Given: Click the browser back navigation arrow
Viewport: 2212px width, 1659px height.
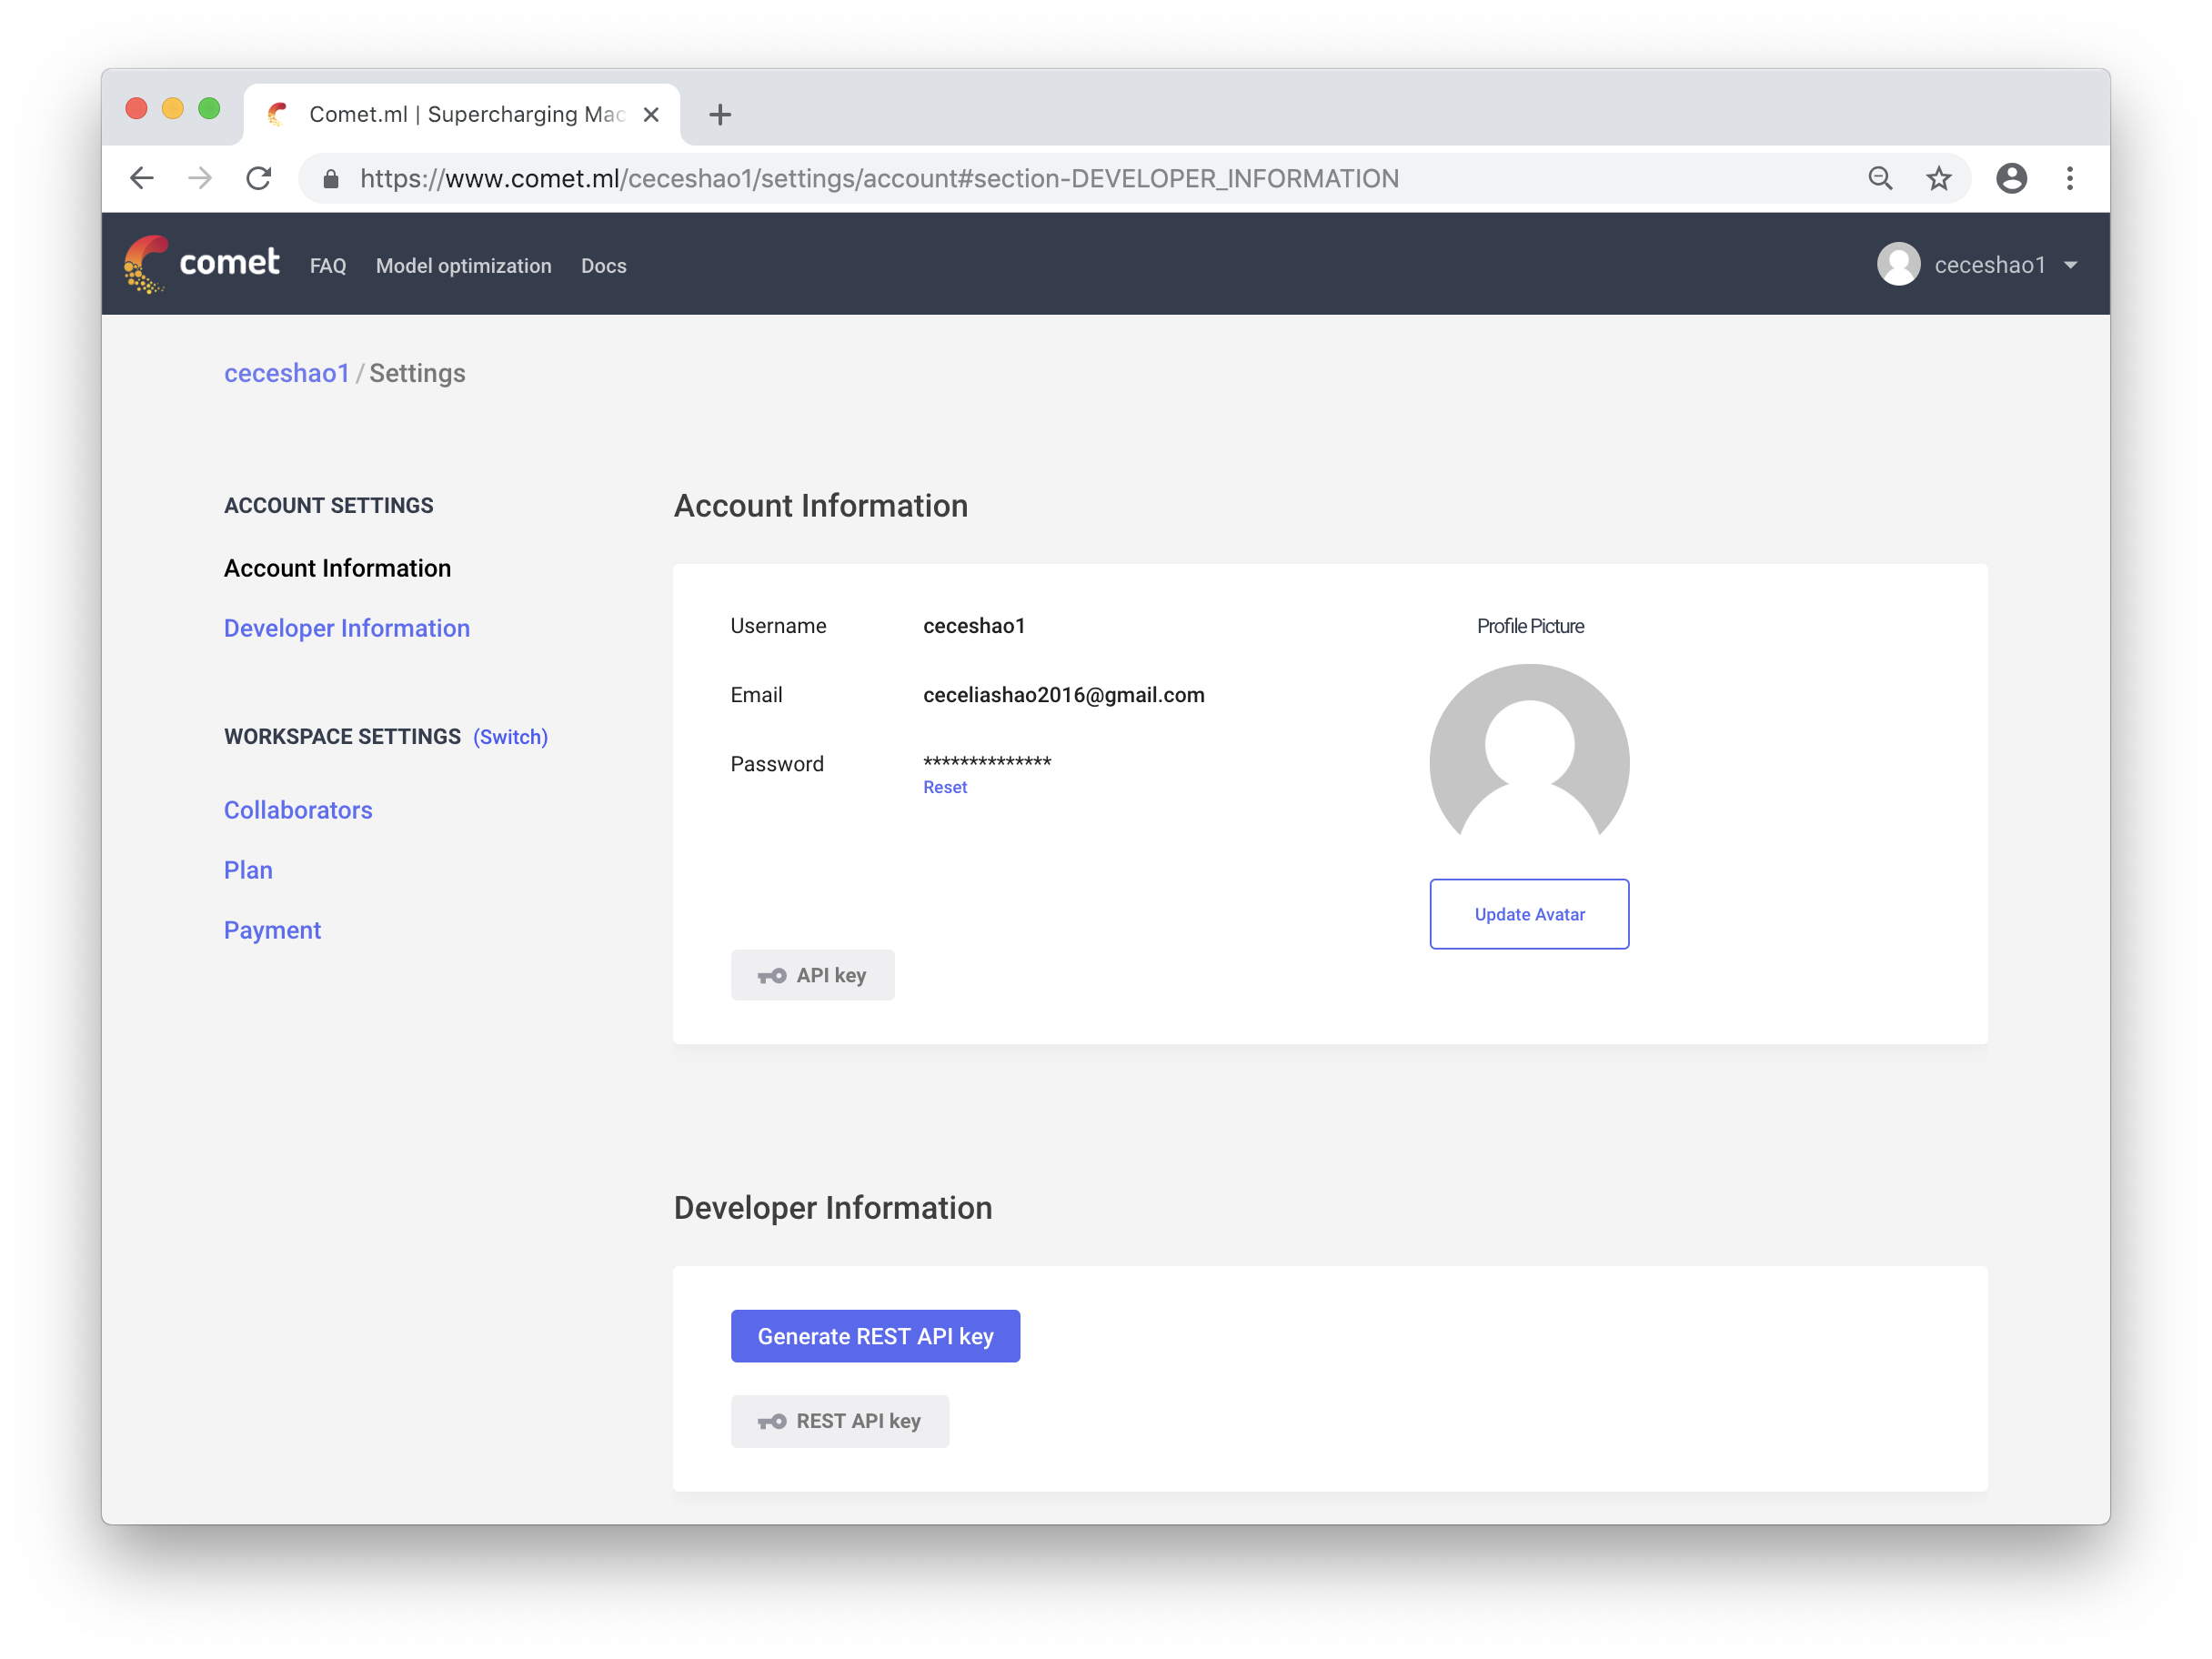Looking at the screenshot, I should 146,176.
